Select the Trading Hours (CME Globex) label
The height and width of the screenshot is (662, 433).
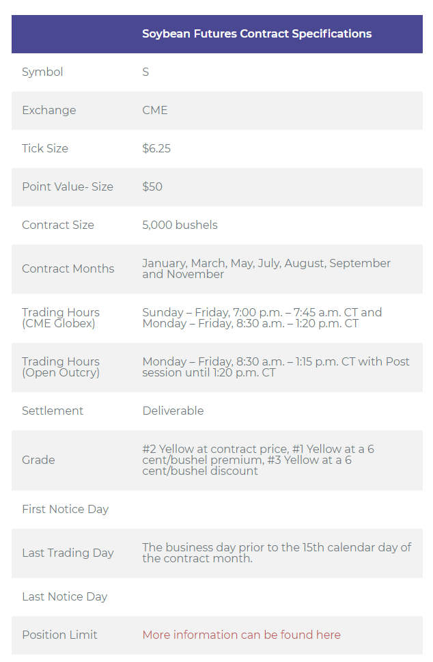pyautogui.click(x=61, y=318)
